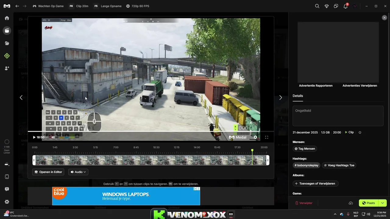Open the 720p 60 FPS quality settings
The width and height of the screenshot is (390, 219).
pos(138,6)
